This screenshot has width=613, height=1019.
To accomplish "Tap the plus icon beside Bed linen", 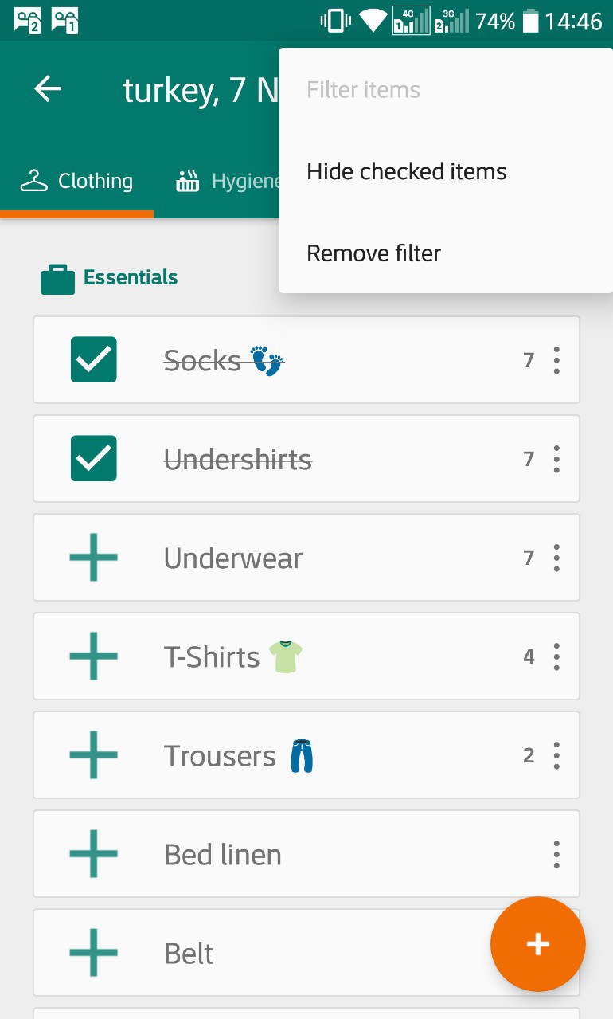I will coord(94,854).
